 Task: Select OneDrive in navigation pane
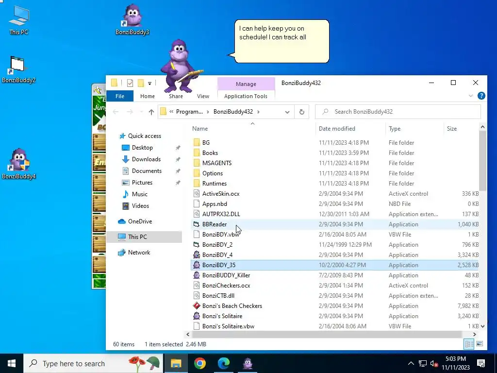click(140, 221)
